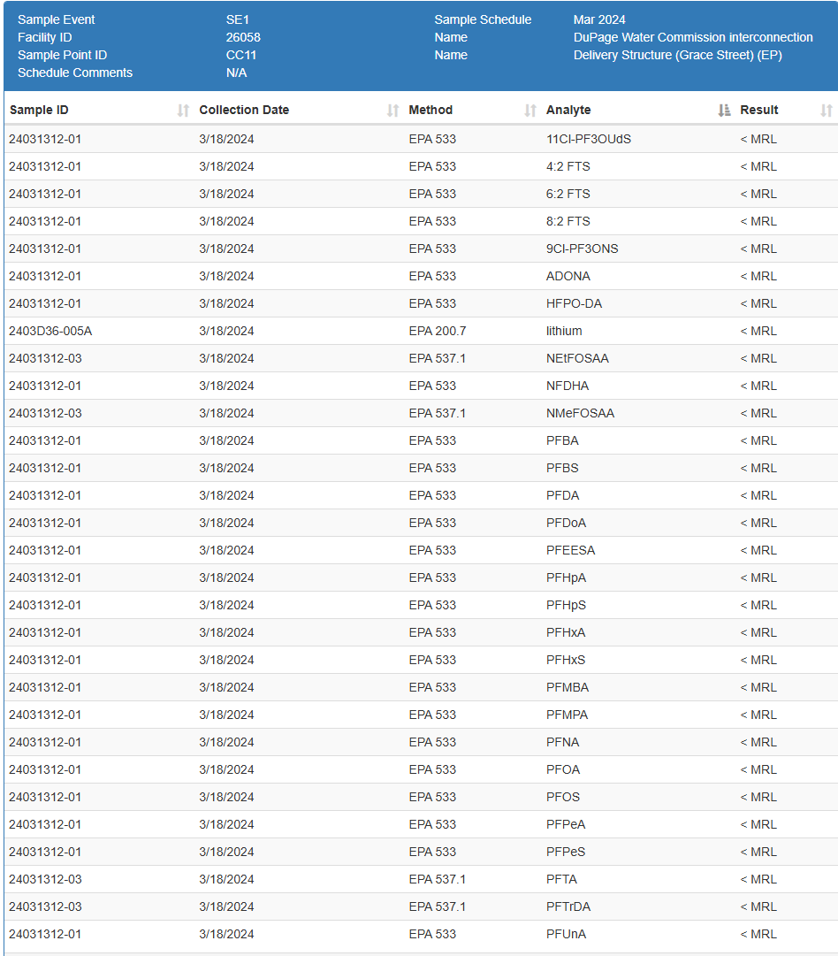This screenshot has width=838, height=956.
Task: Click the Analyte header text
Action: 568,111
